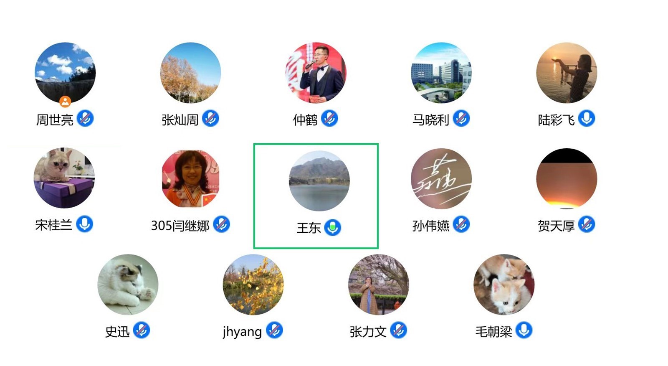Select the cat-on-purple-box avatar of 宋桂兰
668x366 pixels.
(64, 178)
